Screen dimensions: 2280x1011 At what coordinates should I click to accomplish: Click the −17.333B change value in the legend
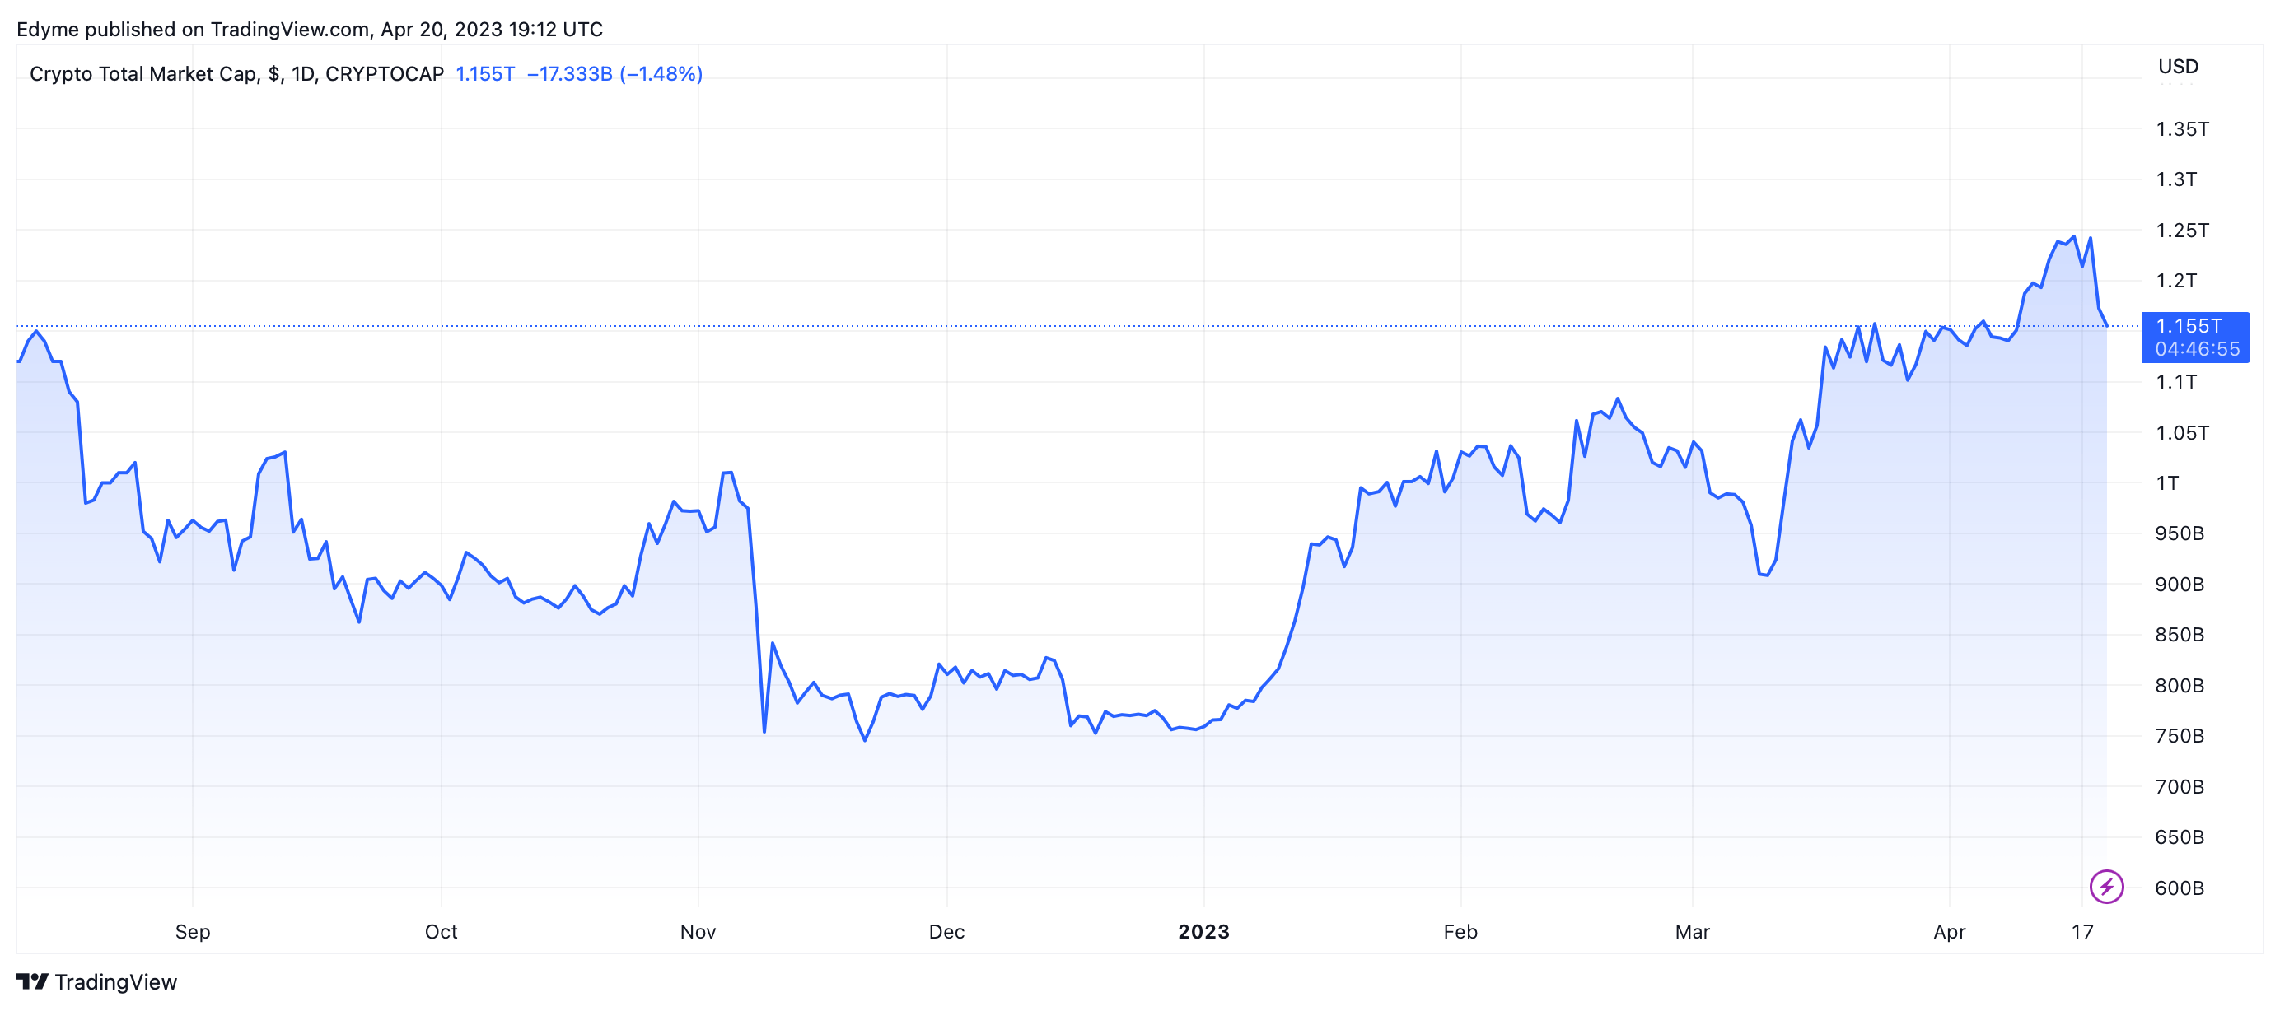569,73
